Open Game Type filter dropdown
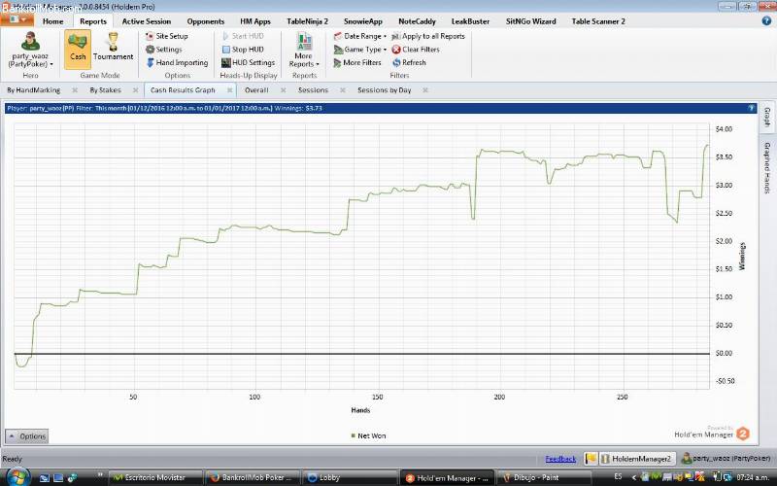This screenshot has height=486, width=777. (x=359, y=50)
